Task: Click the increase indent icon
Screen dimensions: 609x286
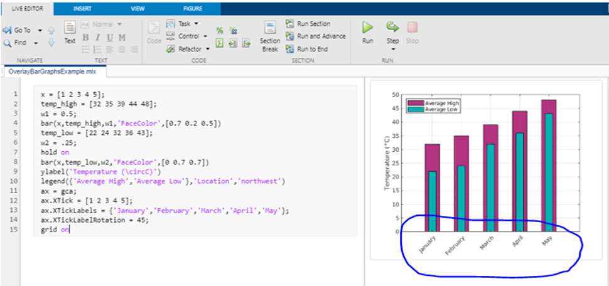Action: (233, 43)
